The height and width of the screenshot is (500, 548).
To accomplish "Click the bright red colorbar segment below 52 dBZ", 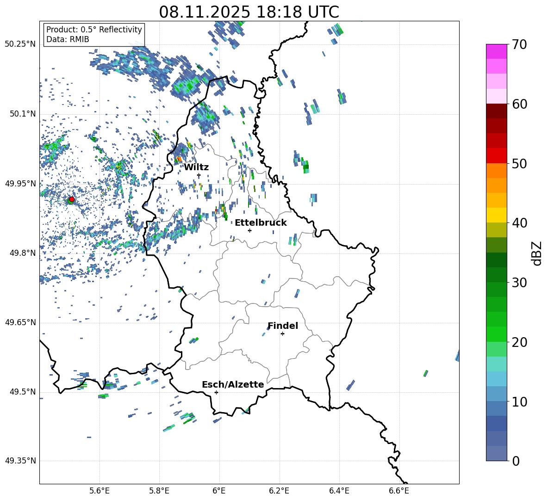I will tap(496, 156).
